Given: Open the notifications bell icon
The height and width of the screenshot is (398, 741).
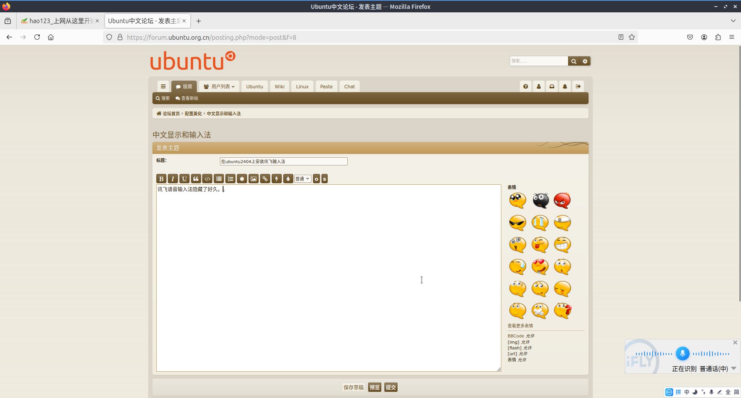Looking at the screenshot, I should 565,86.
